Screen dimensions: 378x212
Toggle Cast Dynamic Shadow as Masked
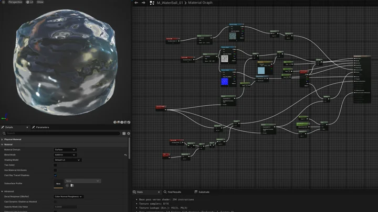pyautogui.click(x=55, y=202)
